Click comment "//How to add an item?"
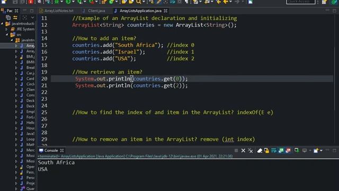 pos(104,38)
